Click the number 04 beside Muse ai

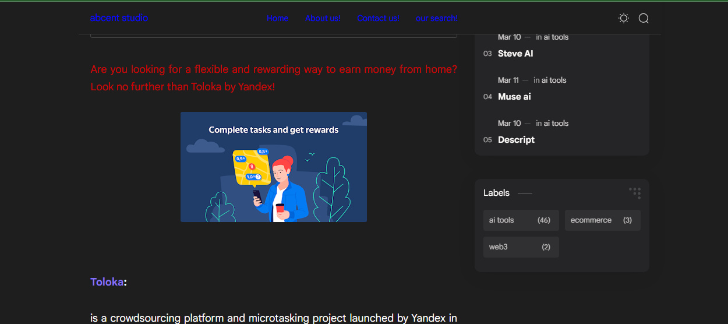487,97
